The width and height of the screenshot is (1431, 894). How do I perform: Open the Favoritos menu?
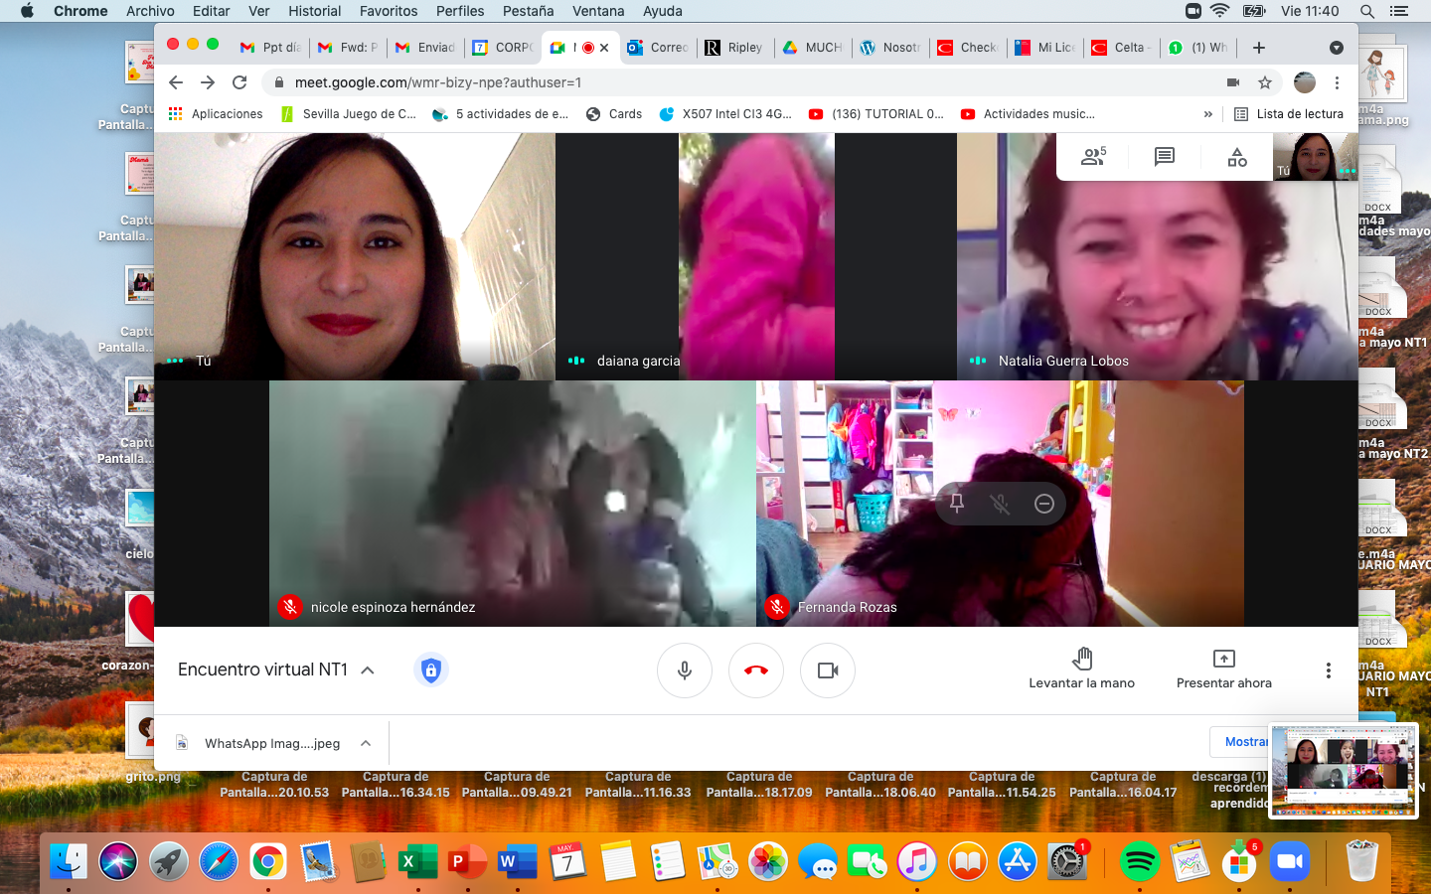(389, 11)
